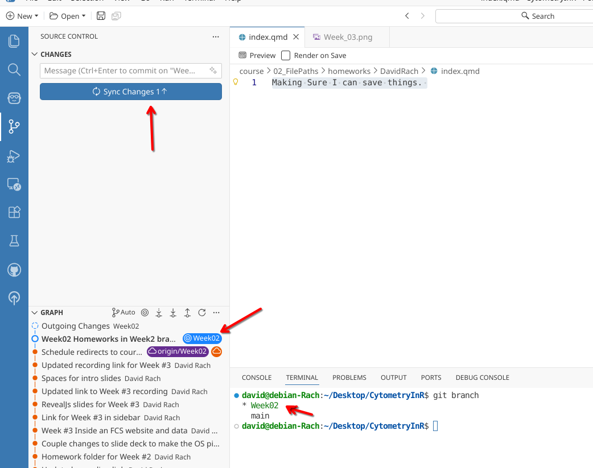The width and height of the screenshot is (593, 468).
Task: Collapse the CHANGES section
Action: pos(35,55)
